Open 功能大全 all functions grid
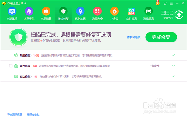187x118 pixels. [x=97, y=13]
